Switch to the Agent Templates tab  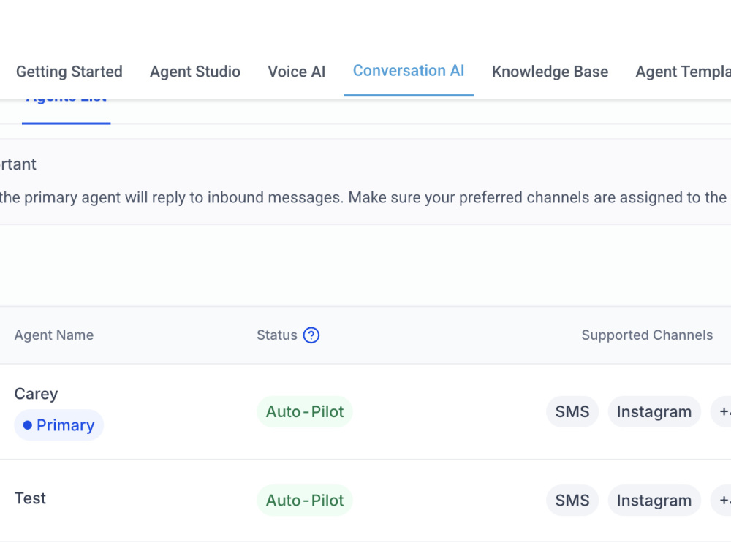click(x=683, y=72)
